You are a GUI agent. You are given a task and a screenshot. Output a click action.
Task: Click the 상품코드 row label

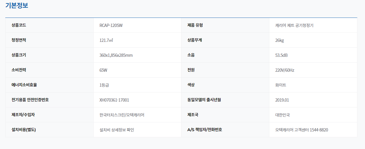pos(19,25)
